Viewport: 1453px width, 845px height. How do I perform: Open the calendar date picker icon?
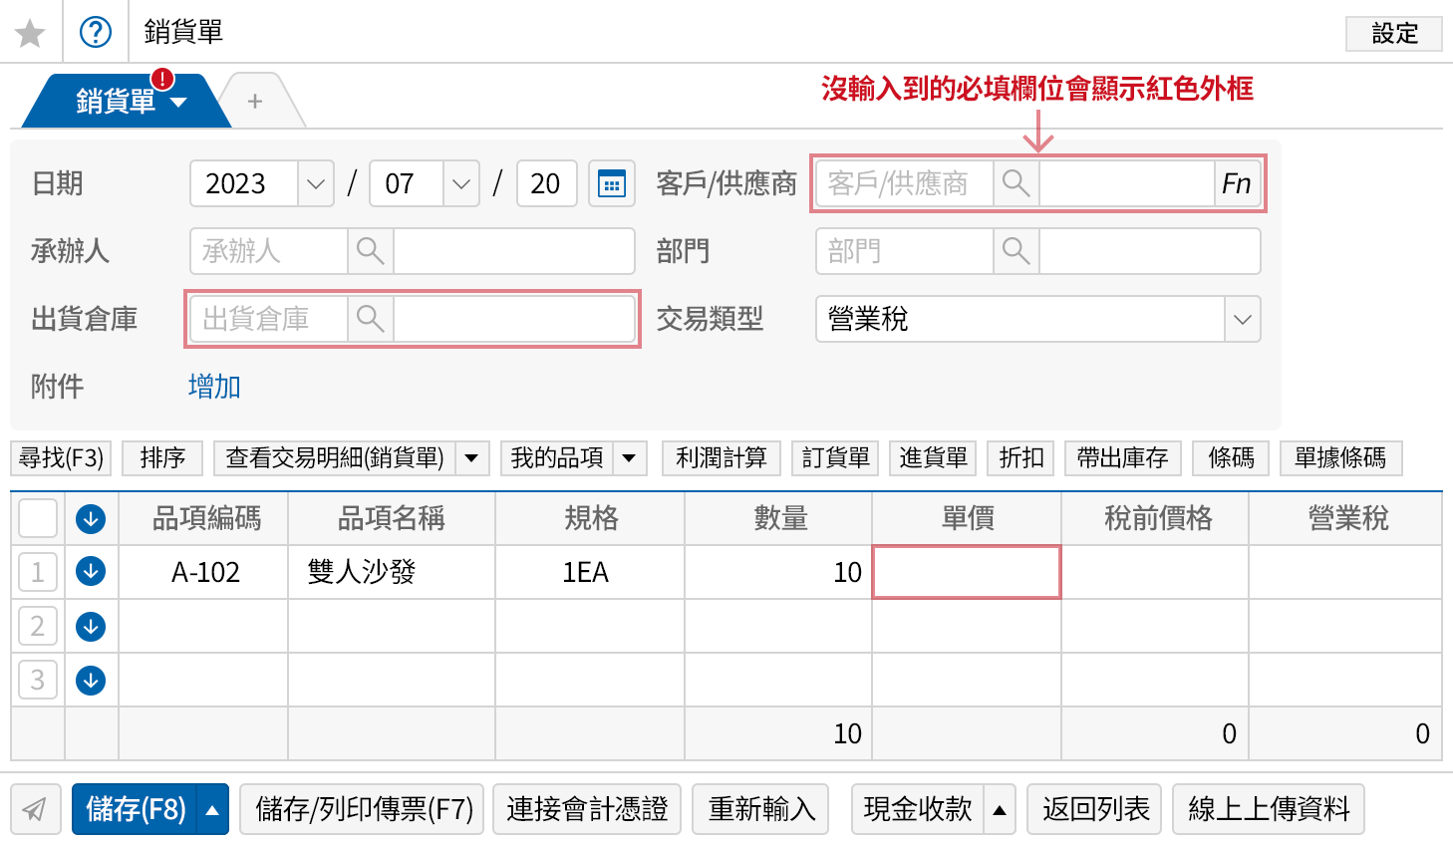(x=612, y=183)
